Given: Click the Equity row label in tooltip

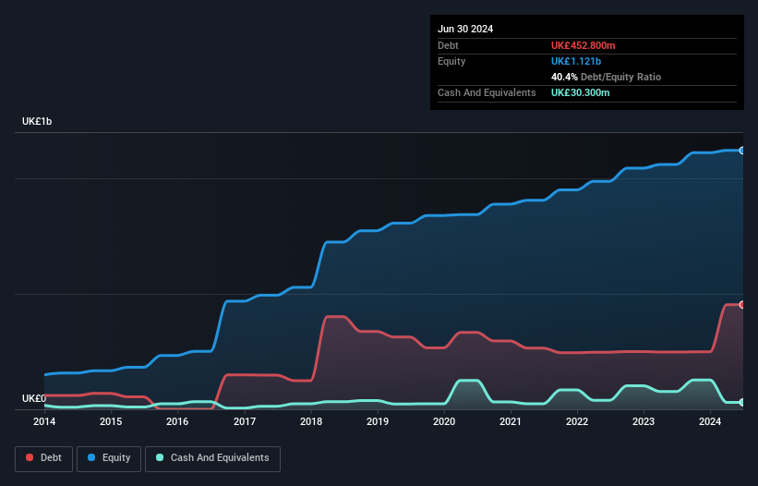Looking at the screenshot, I should click(451, 61).
